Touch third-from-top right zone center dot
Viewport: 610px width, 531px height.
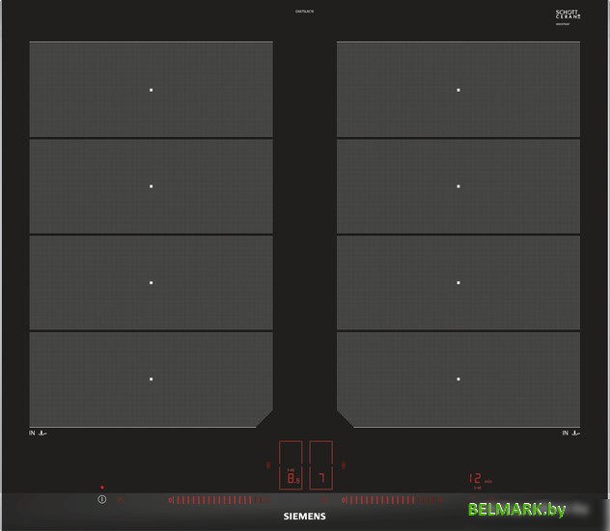[x=458, y=283]
